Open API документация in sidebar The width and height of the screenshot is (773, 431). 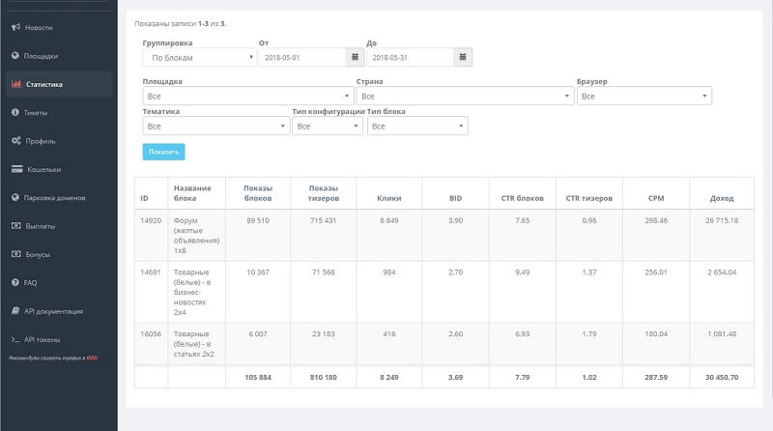tap(53, 311)
